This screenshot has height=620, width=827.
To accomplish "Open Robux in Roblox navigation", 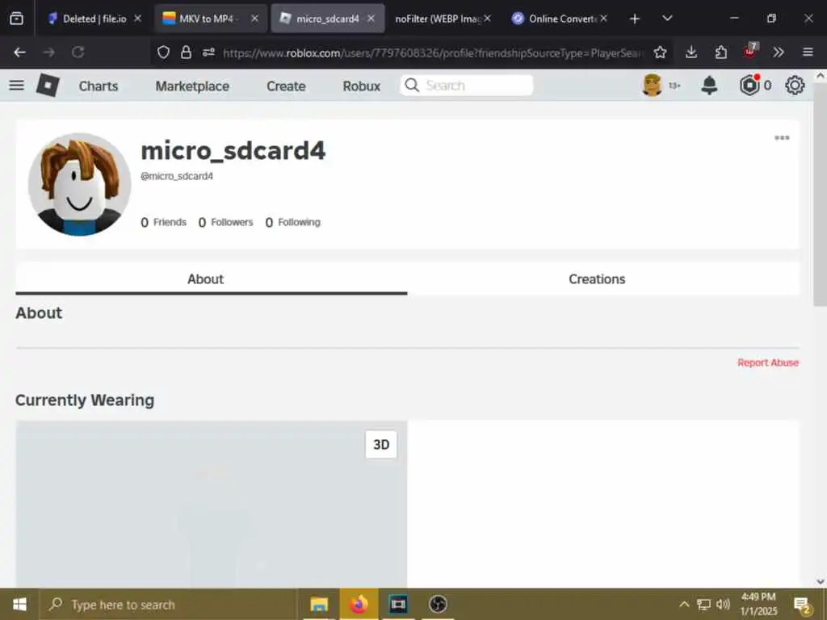I will point(361,86).
